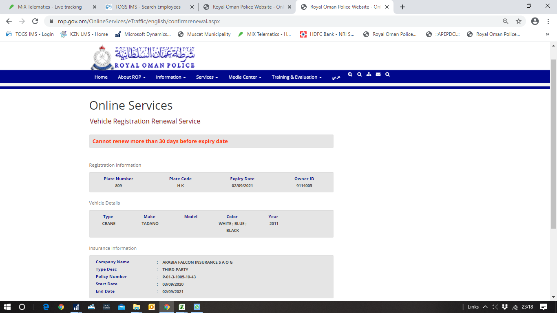Open the sitemap icon in navbar

click(369, 75)
